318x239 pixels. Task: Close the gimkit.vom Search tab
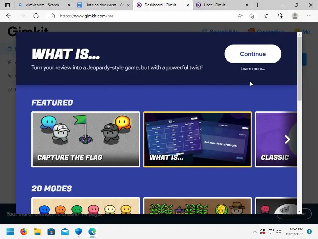69,5
